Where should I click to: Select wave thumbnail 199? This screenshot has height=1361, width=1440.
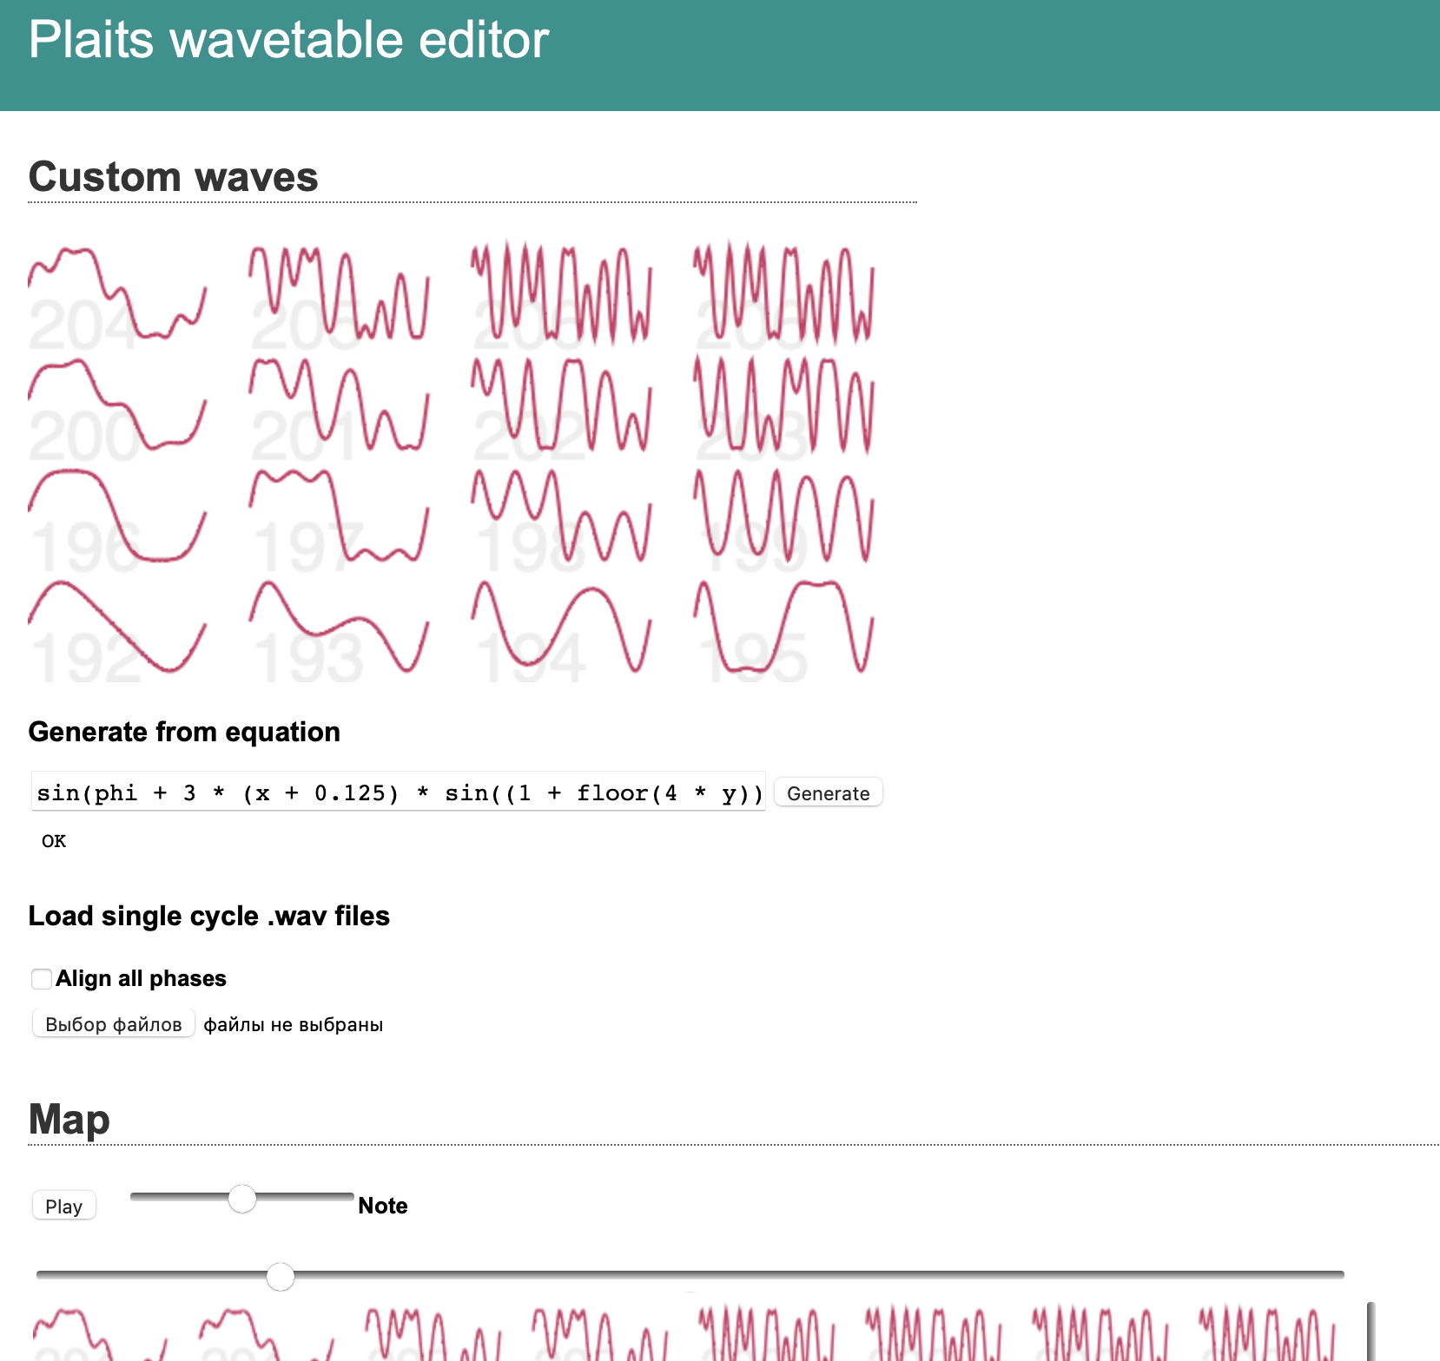(784, 517)
